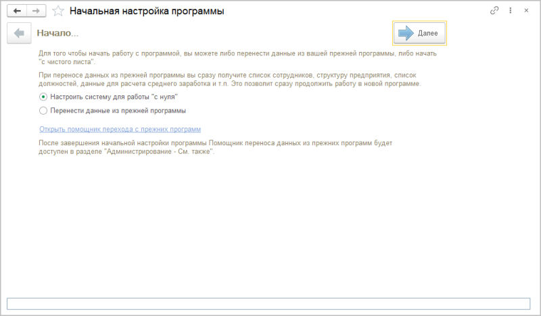Click the chain link icon to get link
This screenshot has height=316, width=541.
[495, 11]
